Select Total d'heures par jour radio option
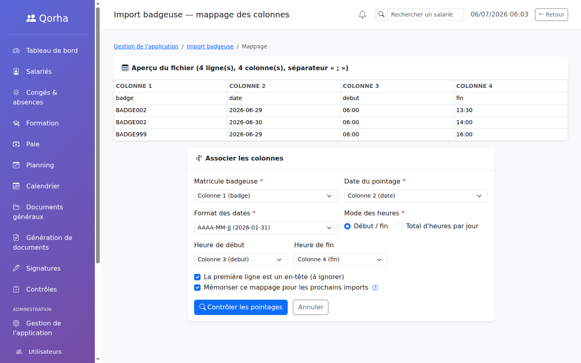This screenshot has width=581, height=363. (x=399, y=226)
